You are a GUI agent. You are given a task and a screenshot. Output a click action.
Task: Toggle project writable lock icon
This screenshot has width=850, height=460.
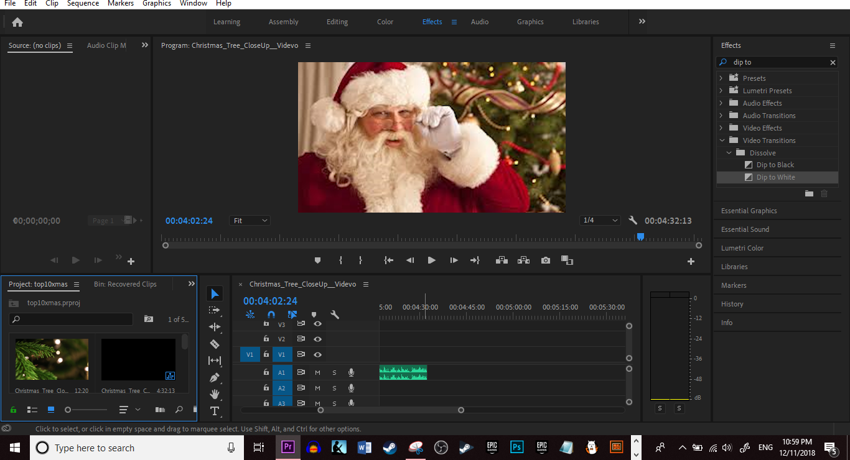(13, 410)
